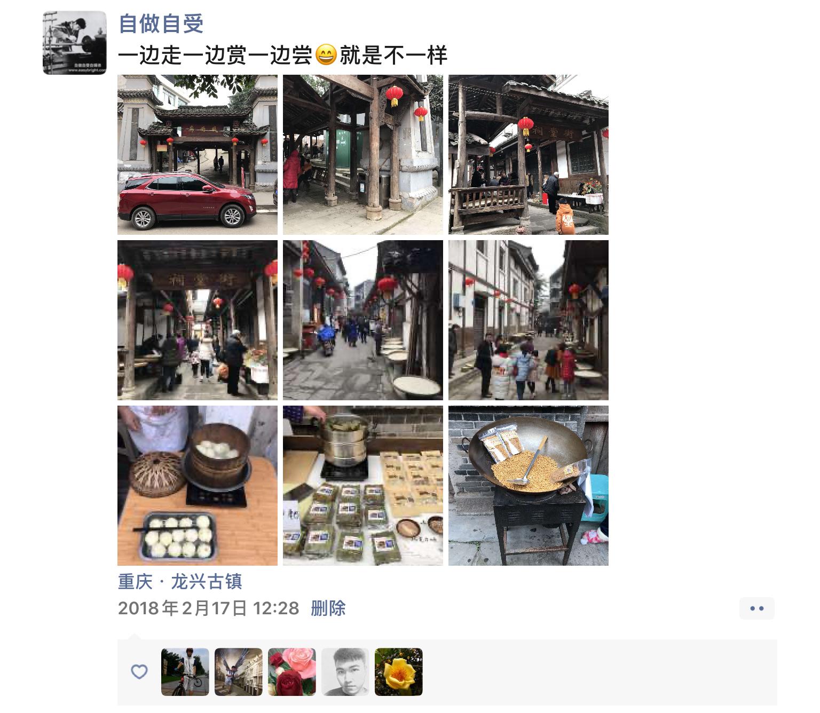
Task: View the 祠堂街 sign market photo
Action: pyautogui.click(x=198, y=320)
